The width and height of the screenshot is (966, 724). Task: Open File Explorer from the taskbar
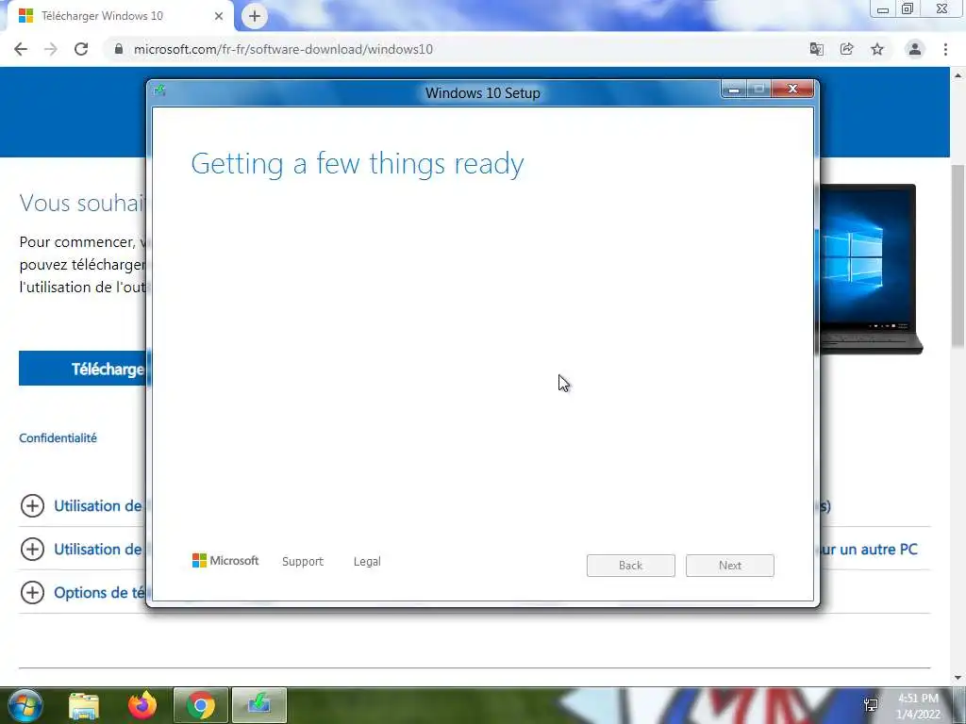pos(84,705)
